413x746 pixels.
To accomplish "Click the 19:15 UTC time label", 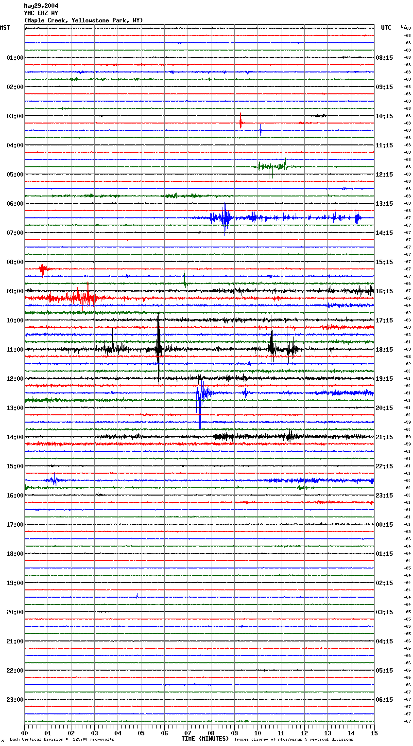I will [x=384, y=379].
